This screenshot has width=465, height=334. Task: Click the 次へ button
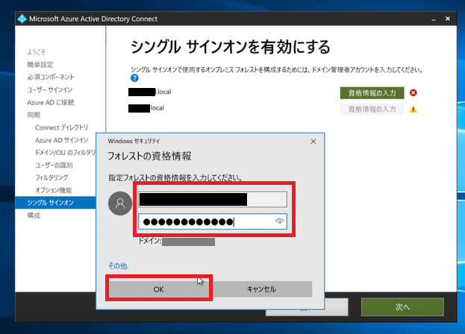coord(402,307)
